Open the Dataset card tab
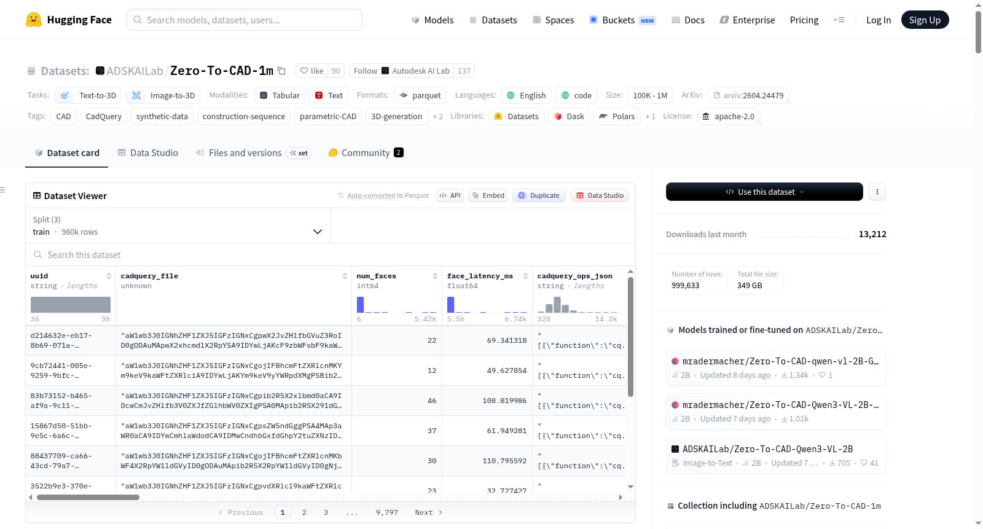Viewport: 983px width, 529px height. (67, 153)
